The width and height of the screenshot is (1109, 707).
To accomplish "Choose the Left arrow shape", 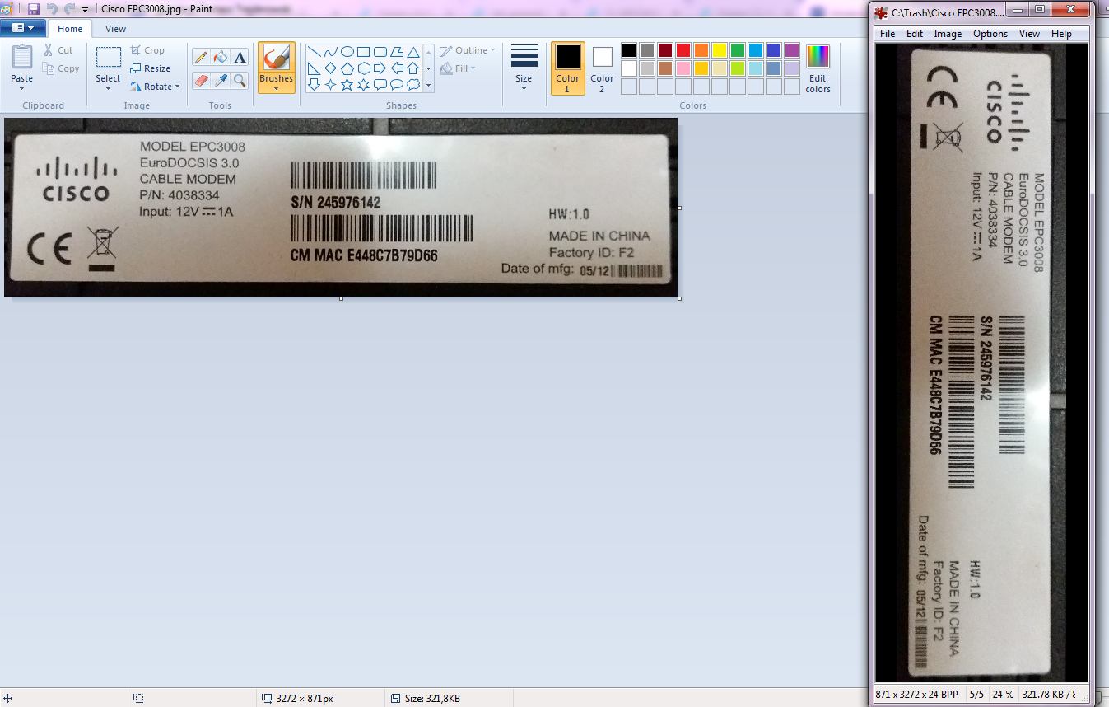I will pos(396,68).
